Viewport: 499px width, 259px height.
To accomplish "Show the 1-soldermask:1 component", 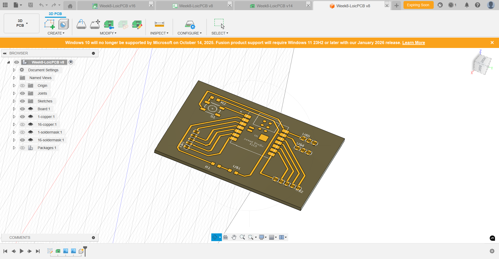I will [x=23, y=132].
